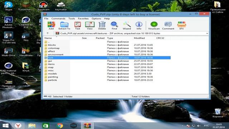Open the Nox desktop shortcut
Image resolution: width=229 pixels, height=129 pixels.
[x=26, y=37]
